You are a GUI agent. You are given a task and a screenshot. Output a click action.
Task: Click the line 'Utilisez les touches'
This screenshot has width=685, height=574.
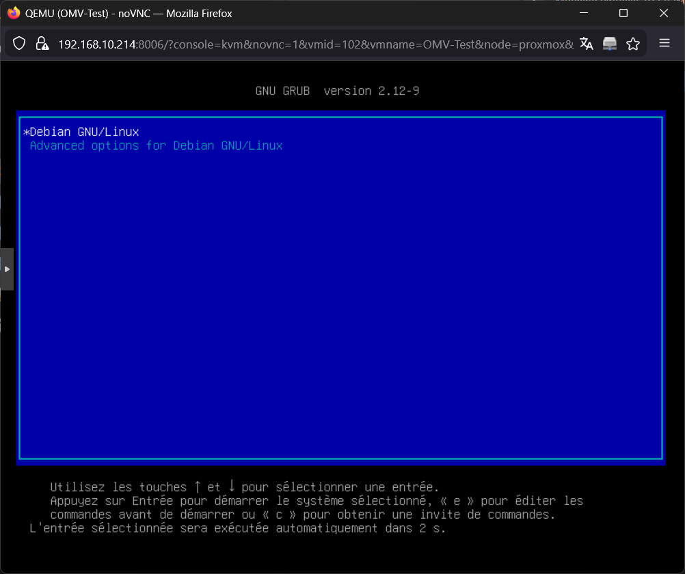click(244, 487)
